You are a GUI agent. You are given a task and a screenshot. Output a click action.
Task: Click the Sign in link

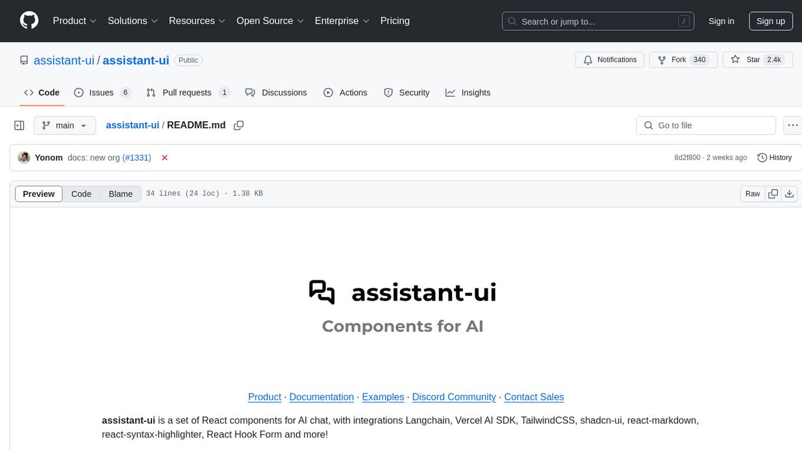pyautogui.click(x=721, y=21)
